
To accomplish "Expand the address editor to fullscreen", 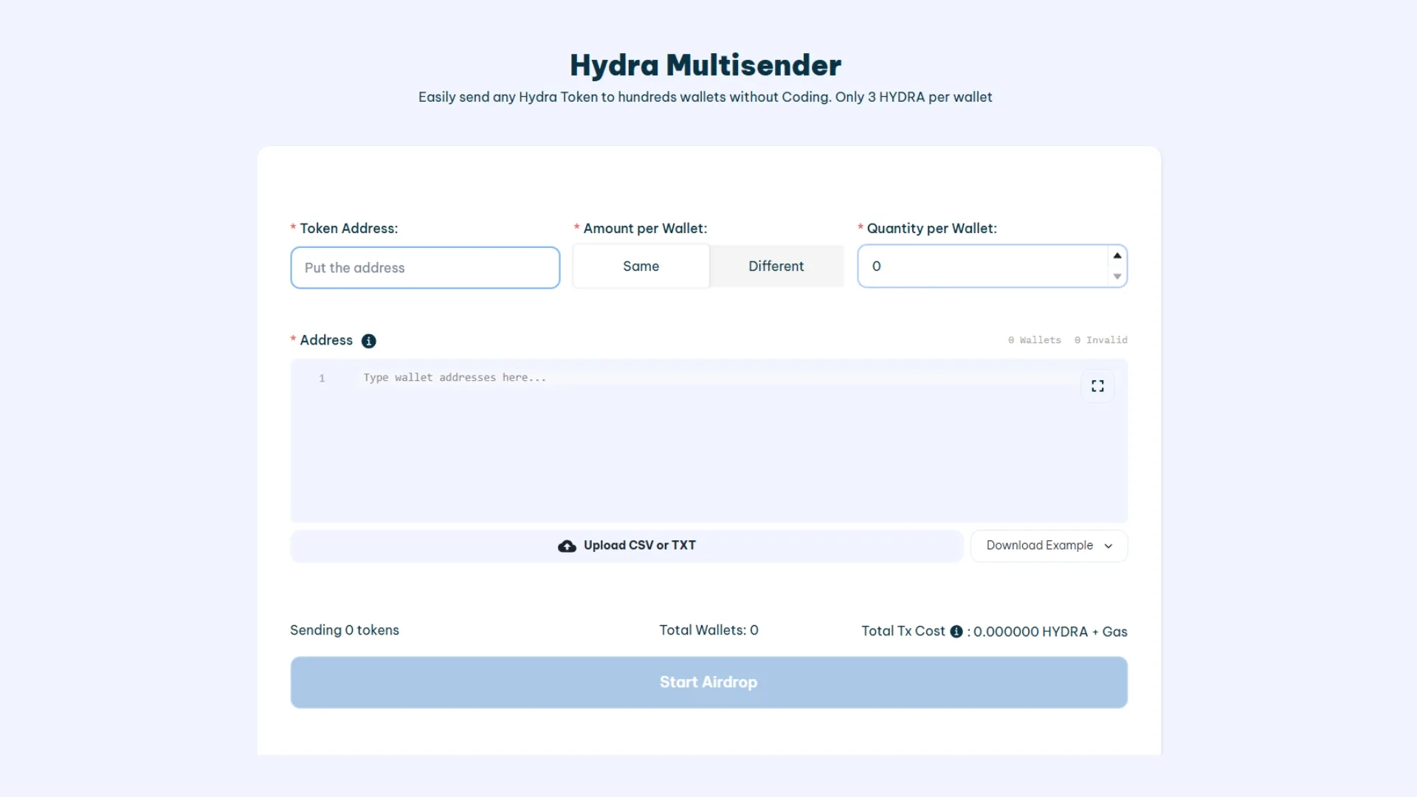I will coord(1097,386).
